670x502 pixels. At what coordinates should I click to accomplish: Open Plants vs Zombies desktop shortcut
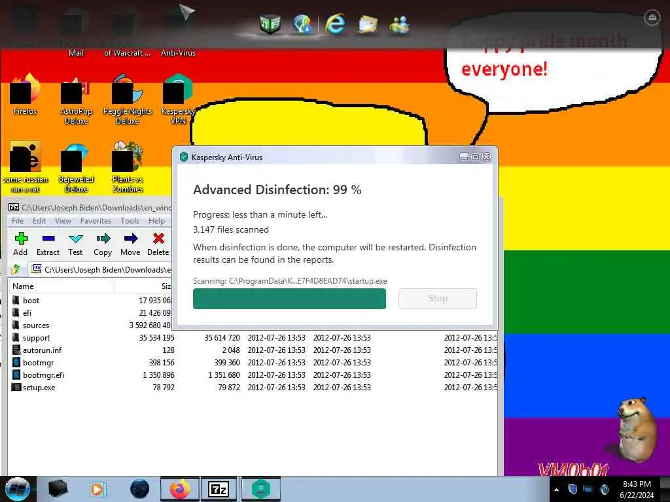pyautogui.click(x=128, y=167)
